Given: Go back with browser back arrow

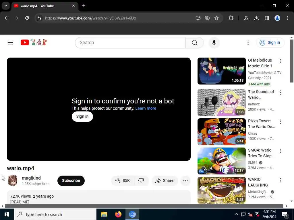Looking at the screenshot, I should 6,18.
